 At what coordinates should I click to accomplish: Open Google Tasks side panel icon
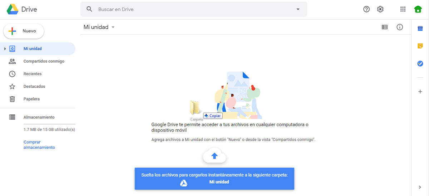[420, 63]
